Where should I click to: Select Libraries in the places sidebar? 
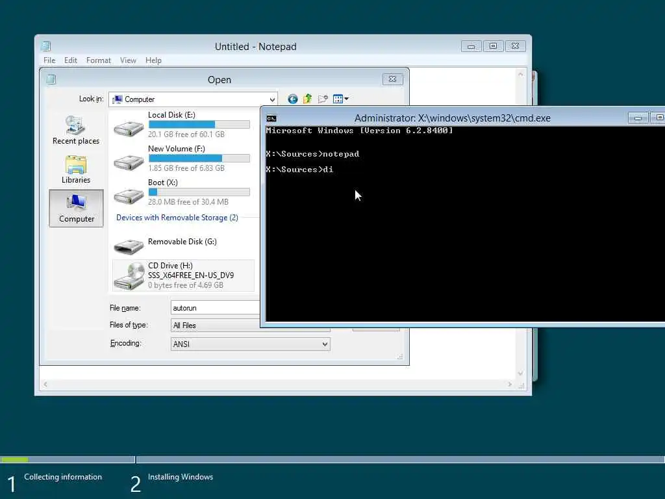click(76, 170)
